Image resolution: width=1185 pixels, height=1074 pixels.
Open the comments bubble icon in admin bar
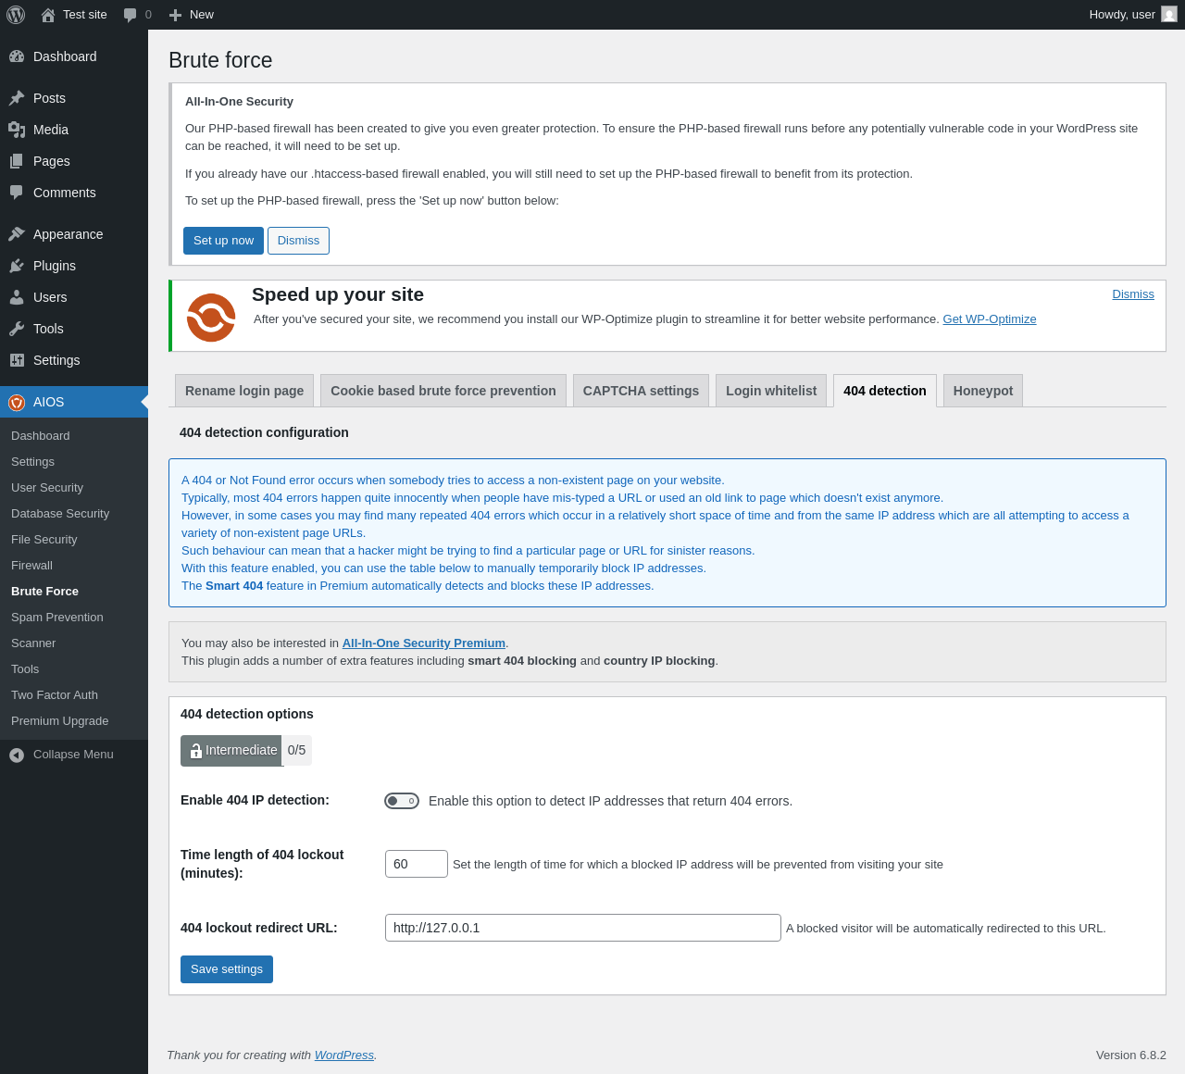[131, 15]
